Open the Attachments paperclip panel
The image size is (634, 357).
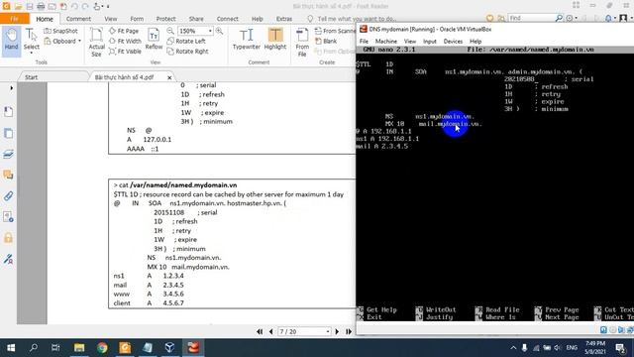tap(8, 196)
